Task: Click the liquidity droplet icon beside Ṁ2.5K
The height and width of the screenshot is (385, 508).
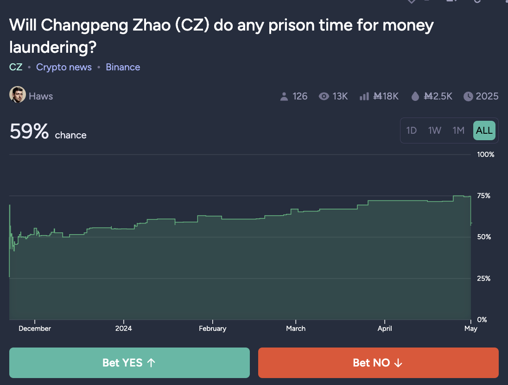Action: [x=415, y=96]
